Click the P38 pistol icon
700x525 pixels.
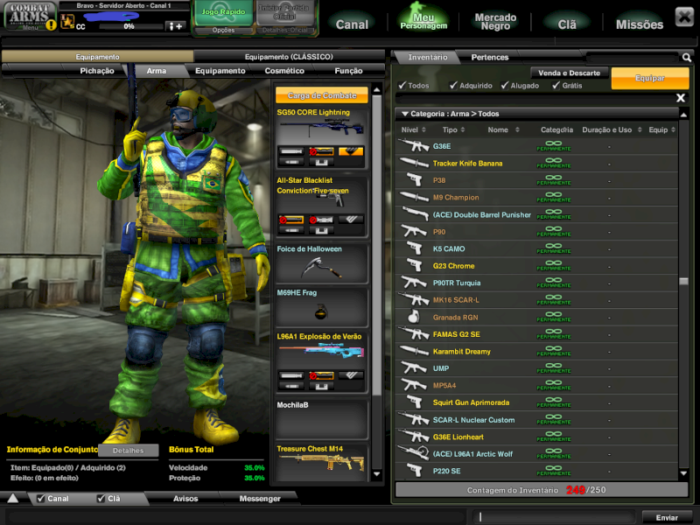415,180
